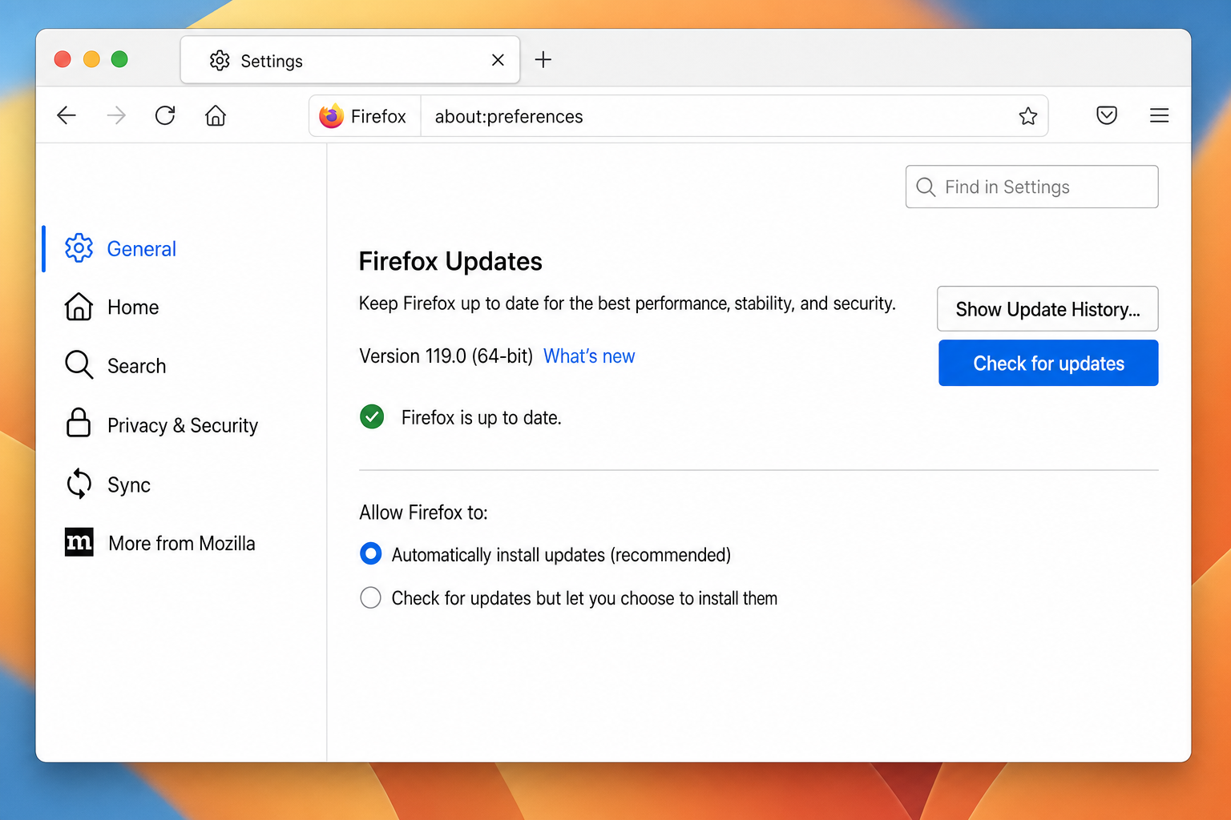Click the General gear icon in sidebar
The image size is (1231, 820).
79,248
